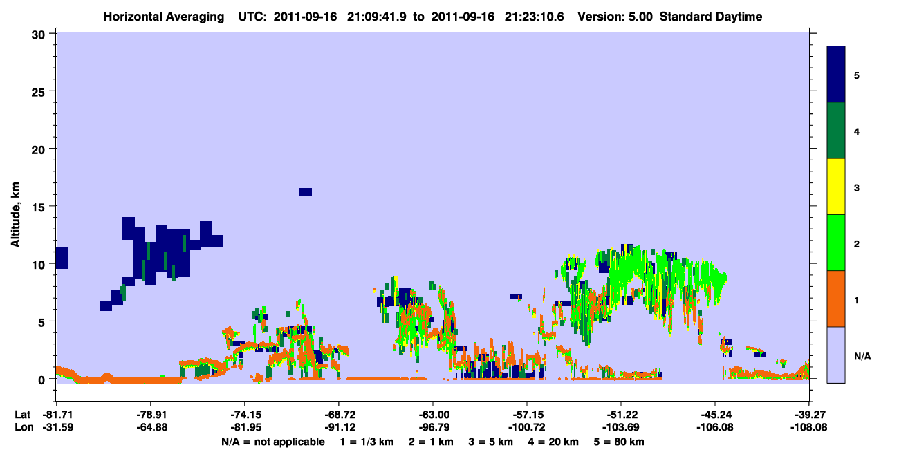Click the longitude value -106.08
899x461 pixels.
coord(715,427)
